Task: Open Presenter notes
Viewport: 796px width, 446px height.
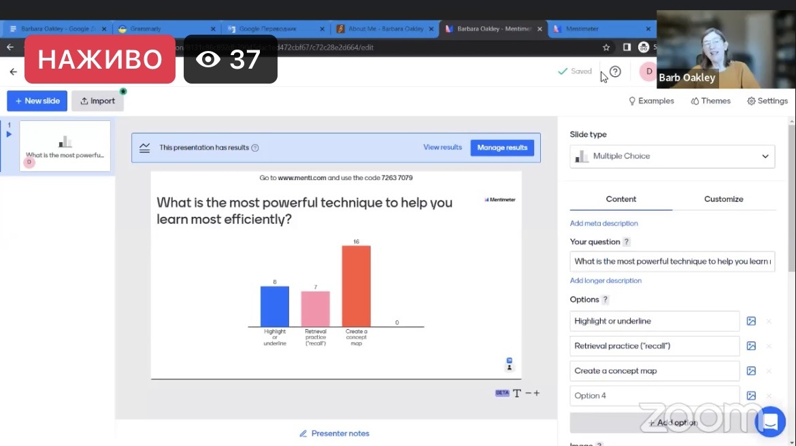Action: tap(335, 433)
